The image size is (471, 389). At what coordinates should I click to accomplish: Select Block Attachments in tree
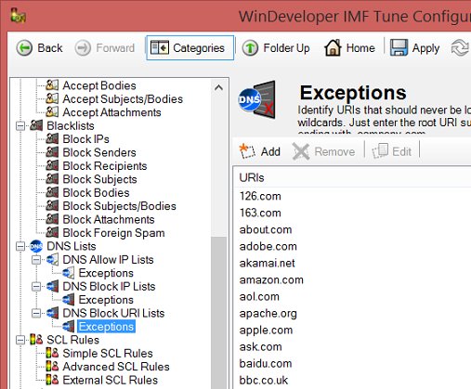109,219
